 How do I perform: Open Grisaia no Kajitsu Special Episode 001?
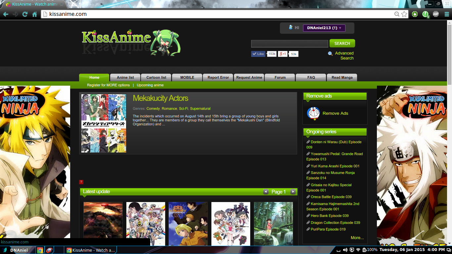[329, 188]
